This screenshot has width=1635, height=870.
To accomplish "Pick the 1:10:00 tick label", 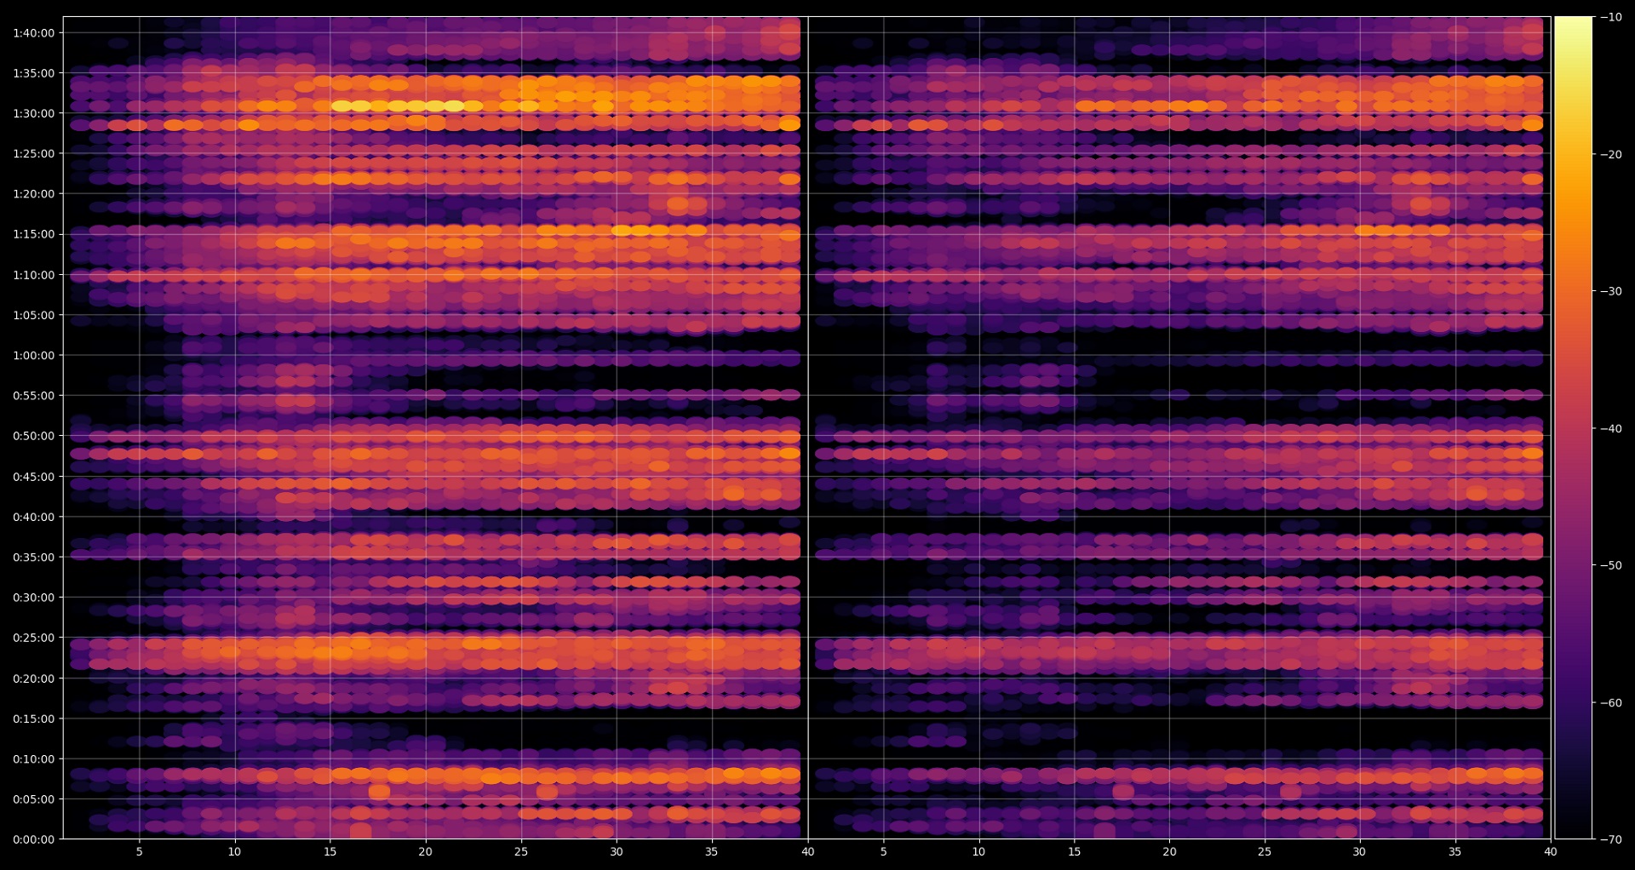I will pyautogui.click(x=33, y=275).
